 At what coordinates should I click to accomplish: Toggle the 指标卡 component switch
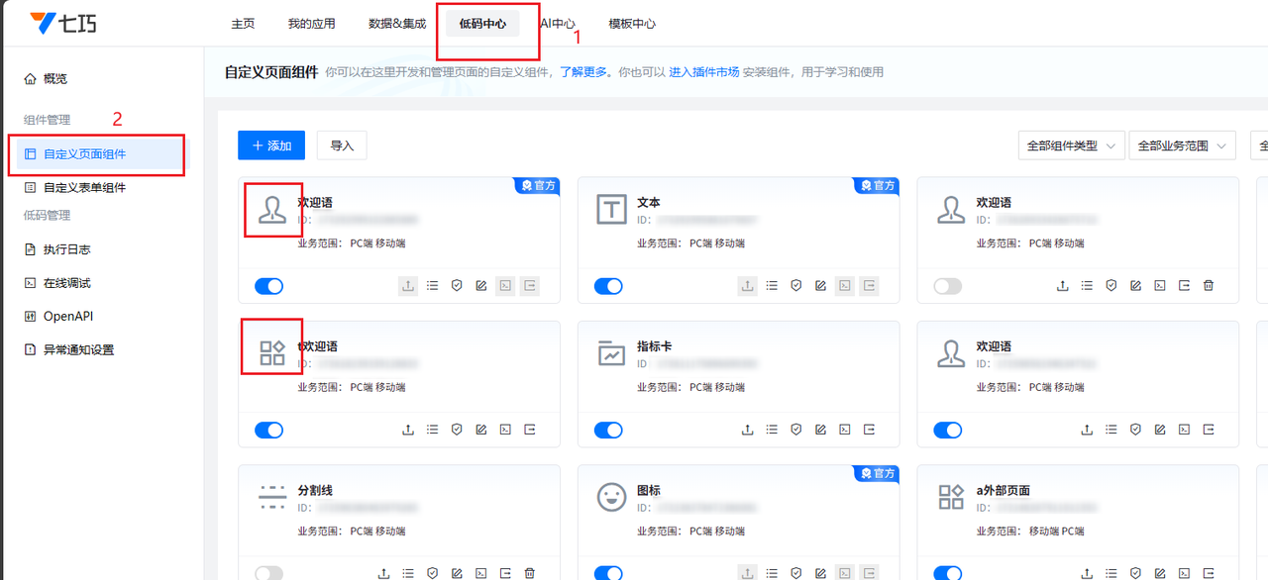(608, 431)
